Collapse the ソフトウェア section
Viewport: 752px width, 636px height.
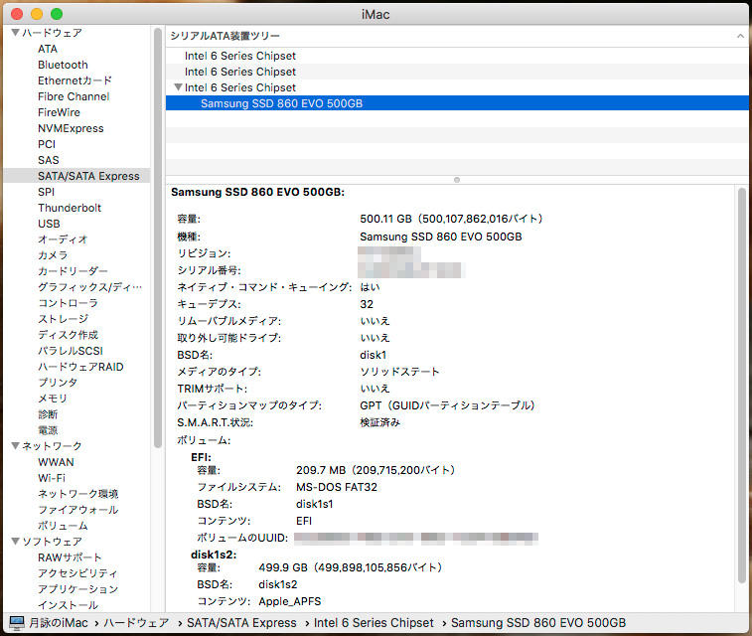pos(15,542)
